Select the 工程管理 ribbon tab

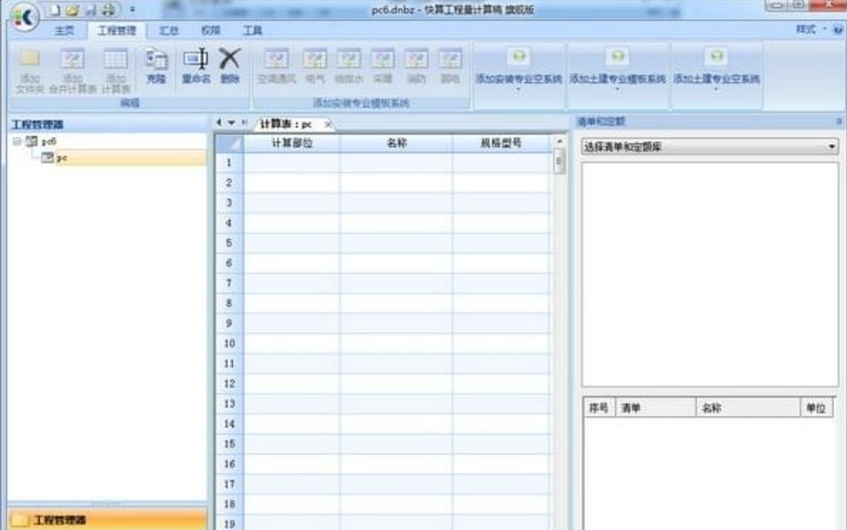coord(117,30)
